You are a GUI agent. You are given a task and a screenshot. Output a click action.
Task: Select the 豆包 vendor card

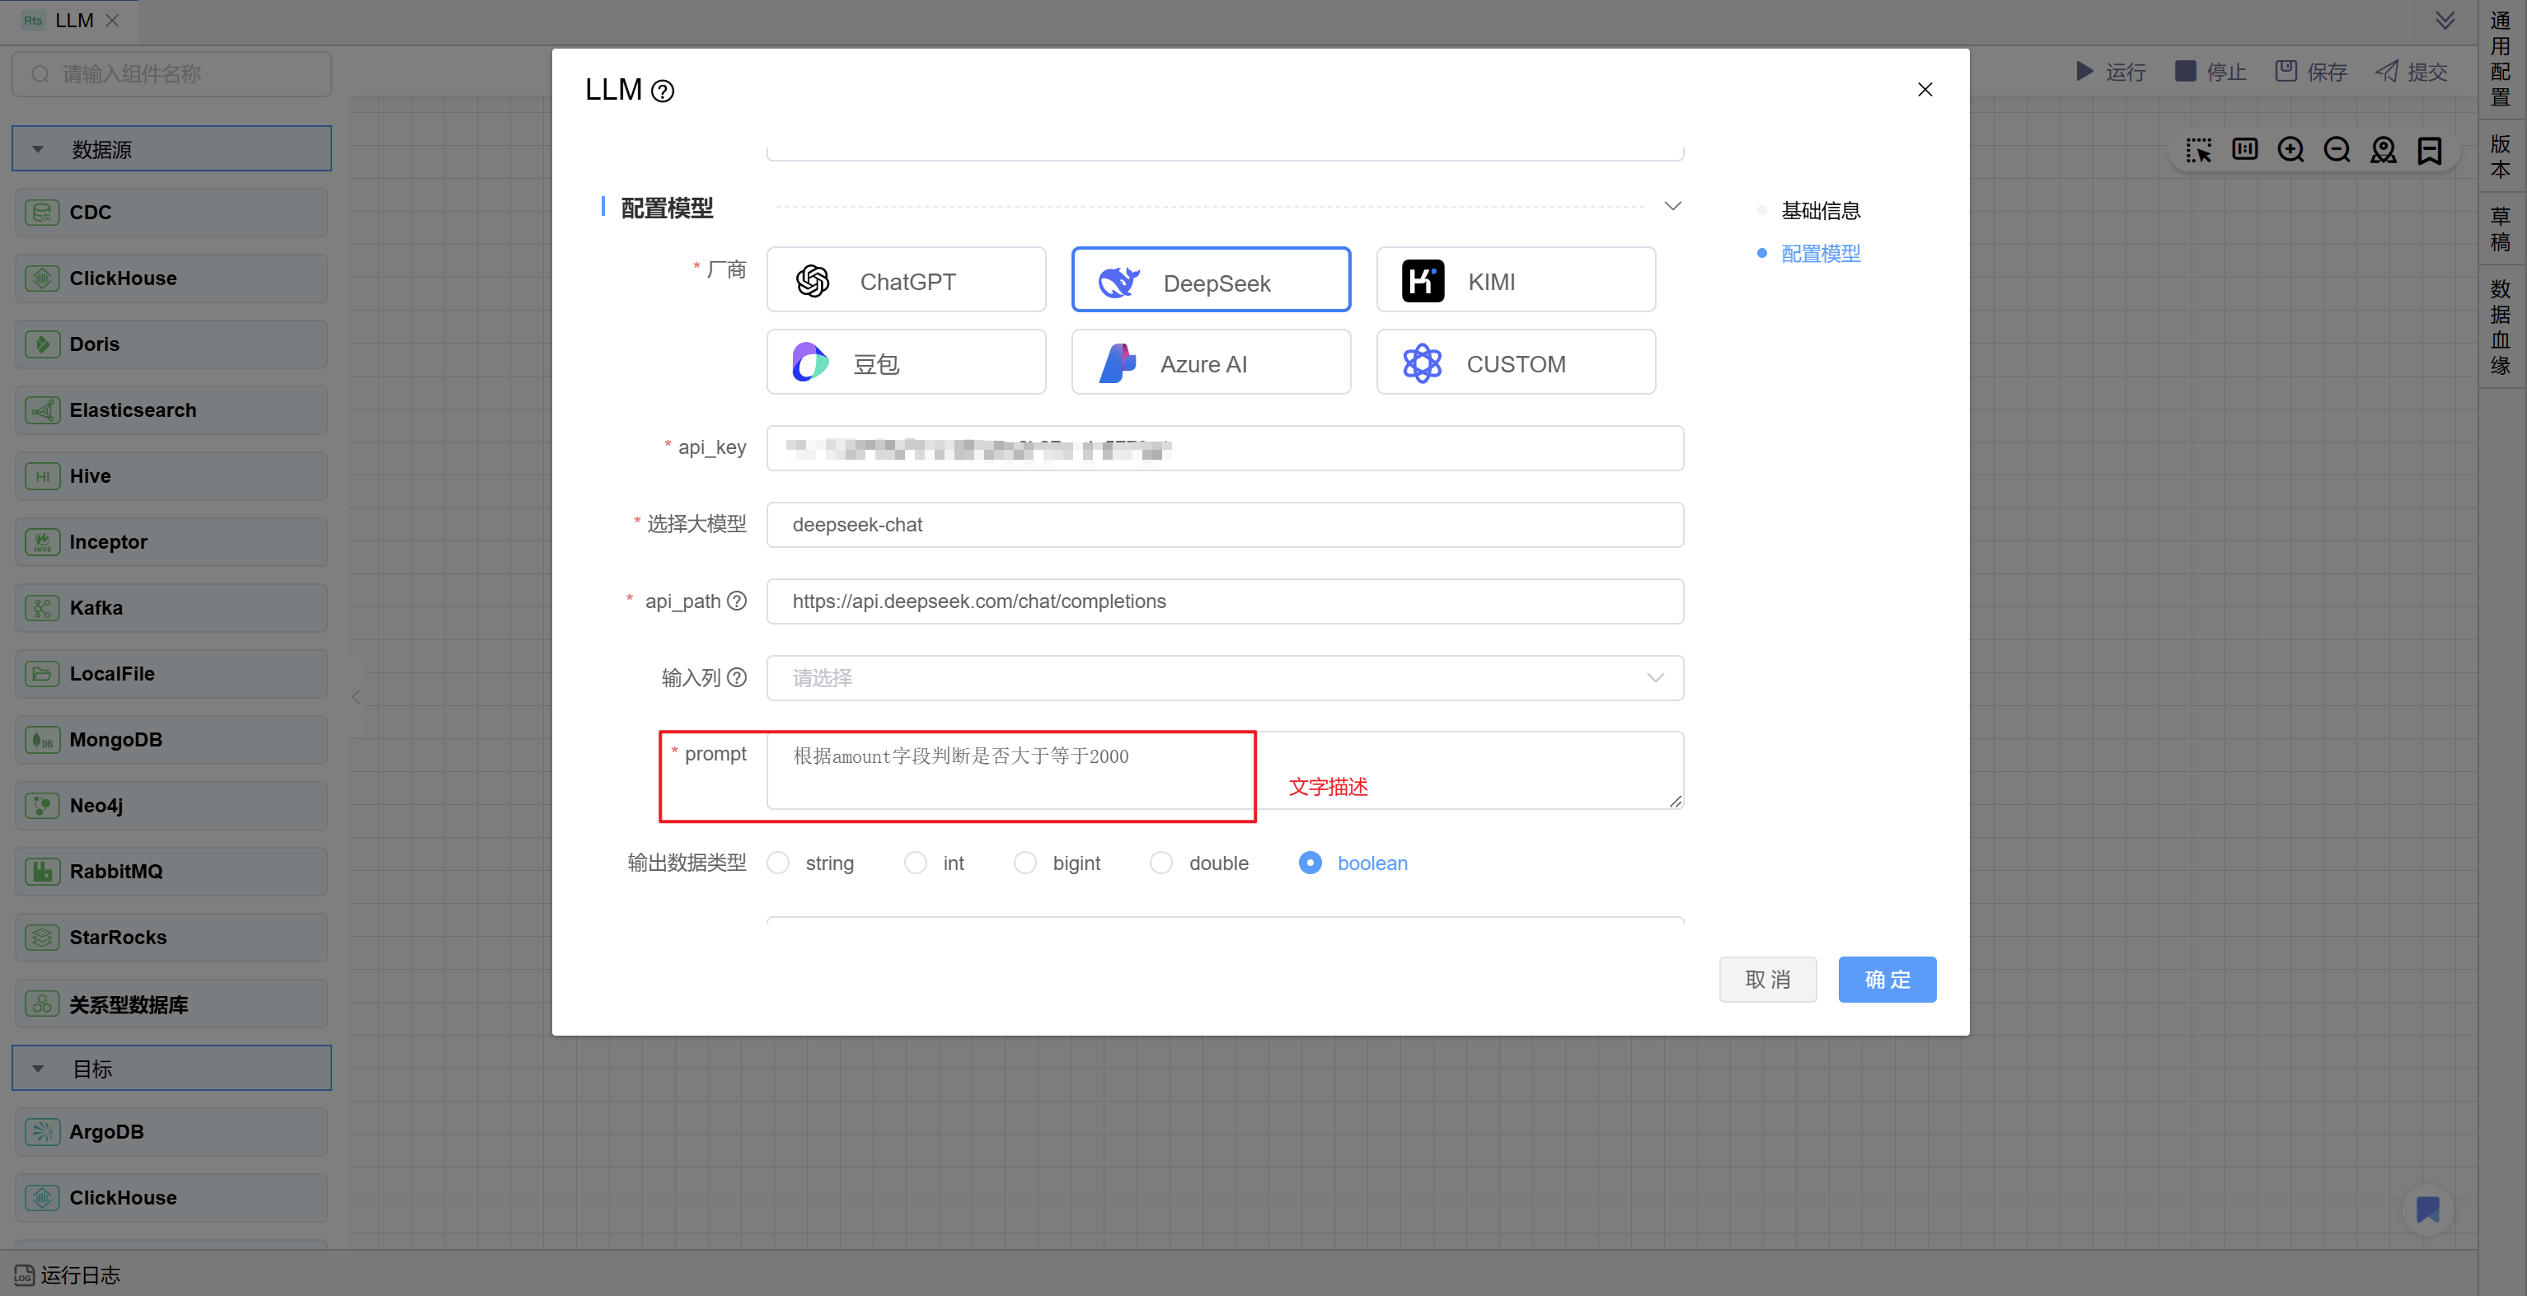pyautogui.click(x=906, y=363)
